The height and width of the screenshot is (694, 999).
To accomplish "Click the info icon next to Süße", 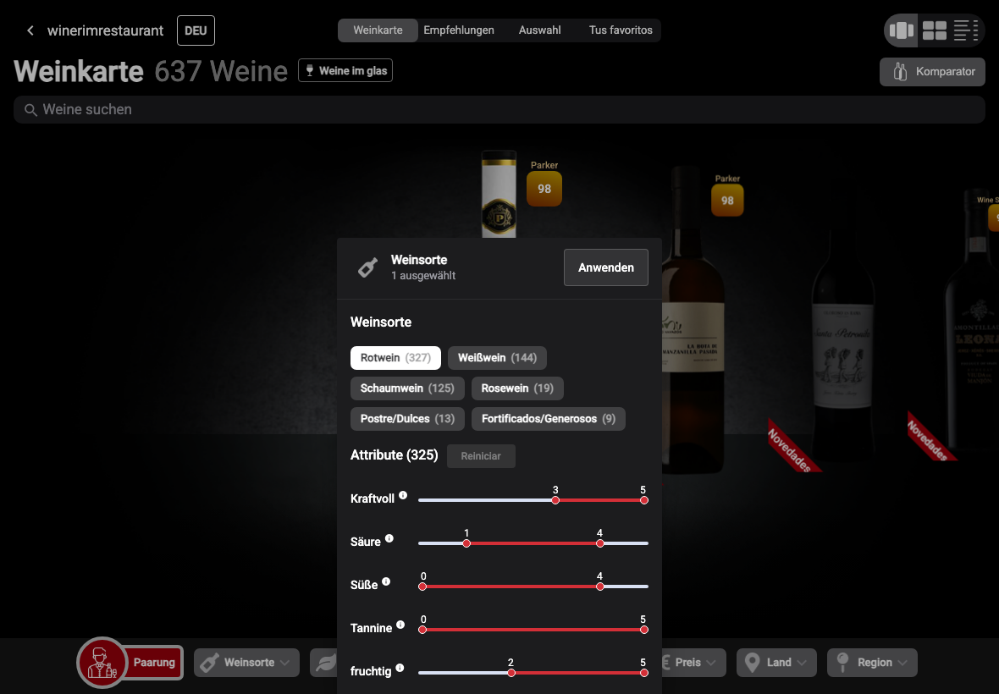I will coord(385,582).
